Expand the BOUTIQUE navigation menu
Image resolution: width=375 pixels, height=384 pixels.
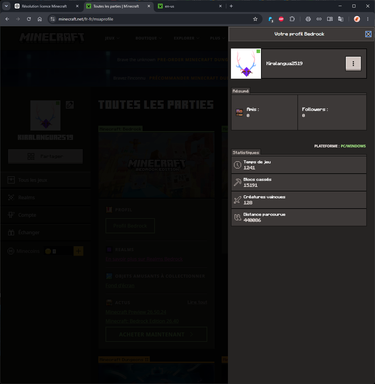click(149, 38)
